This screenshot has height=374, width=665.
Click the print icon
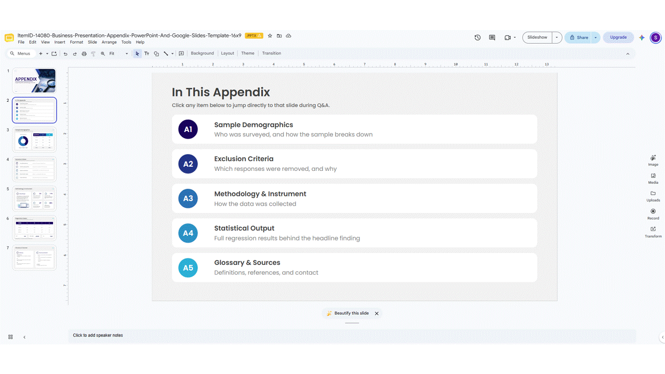tap(84, 54)
